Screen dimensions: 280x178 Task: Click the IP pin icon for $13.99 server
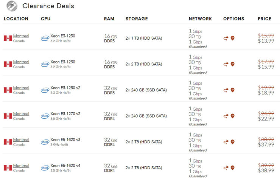point(232,38)
